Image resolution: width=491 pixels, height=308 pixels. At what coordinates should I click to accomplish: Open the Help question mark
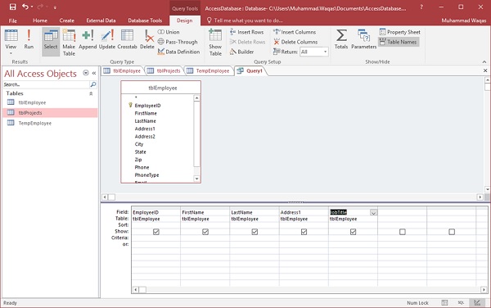point(421,7)
